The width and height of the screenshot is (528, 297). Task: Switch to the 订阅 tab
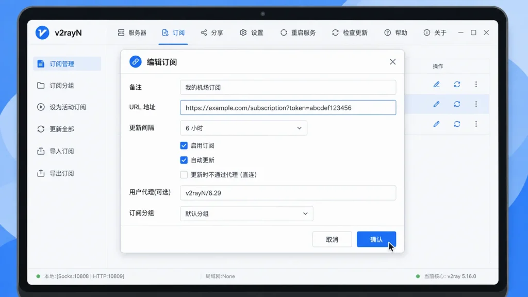173,32
